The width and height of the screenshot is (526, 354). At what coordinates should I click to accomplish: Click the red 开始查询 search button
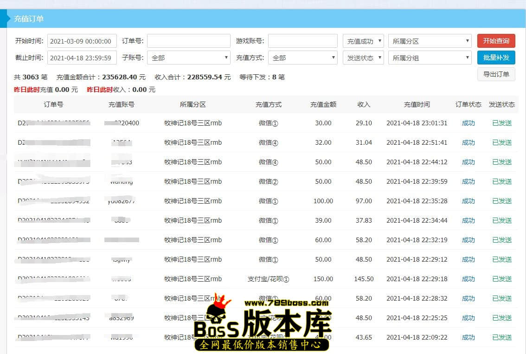[496, 41]
